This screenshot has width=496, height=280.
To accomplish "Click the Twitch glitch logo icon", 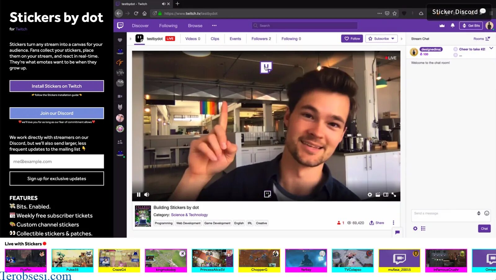I will (x=121, y=25).
